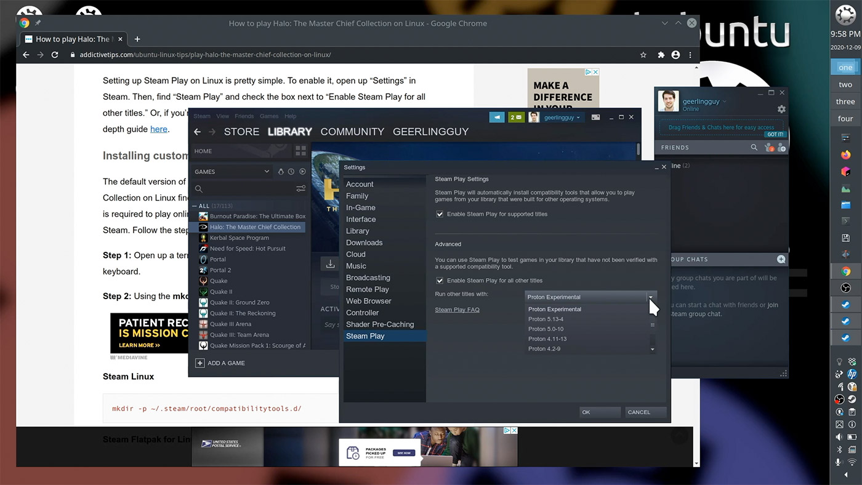This screenshot has height=485, width=862.
Task: Switch to virtual desktop two
Action: pyautogui.click(x=845, y=84)
